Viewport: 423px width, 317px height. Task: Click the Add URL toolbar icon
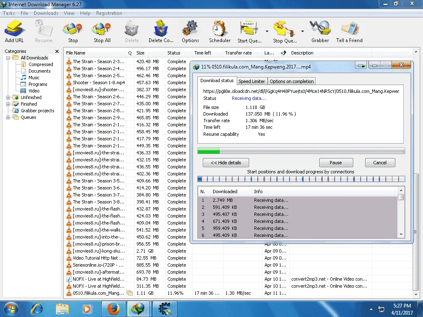point(14,31)
